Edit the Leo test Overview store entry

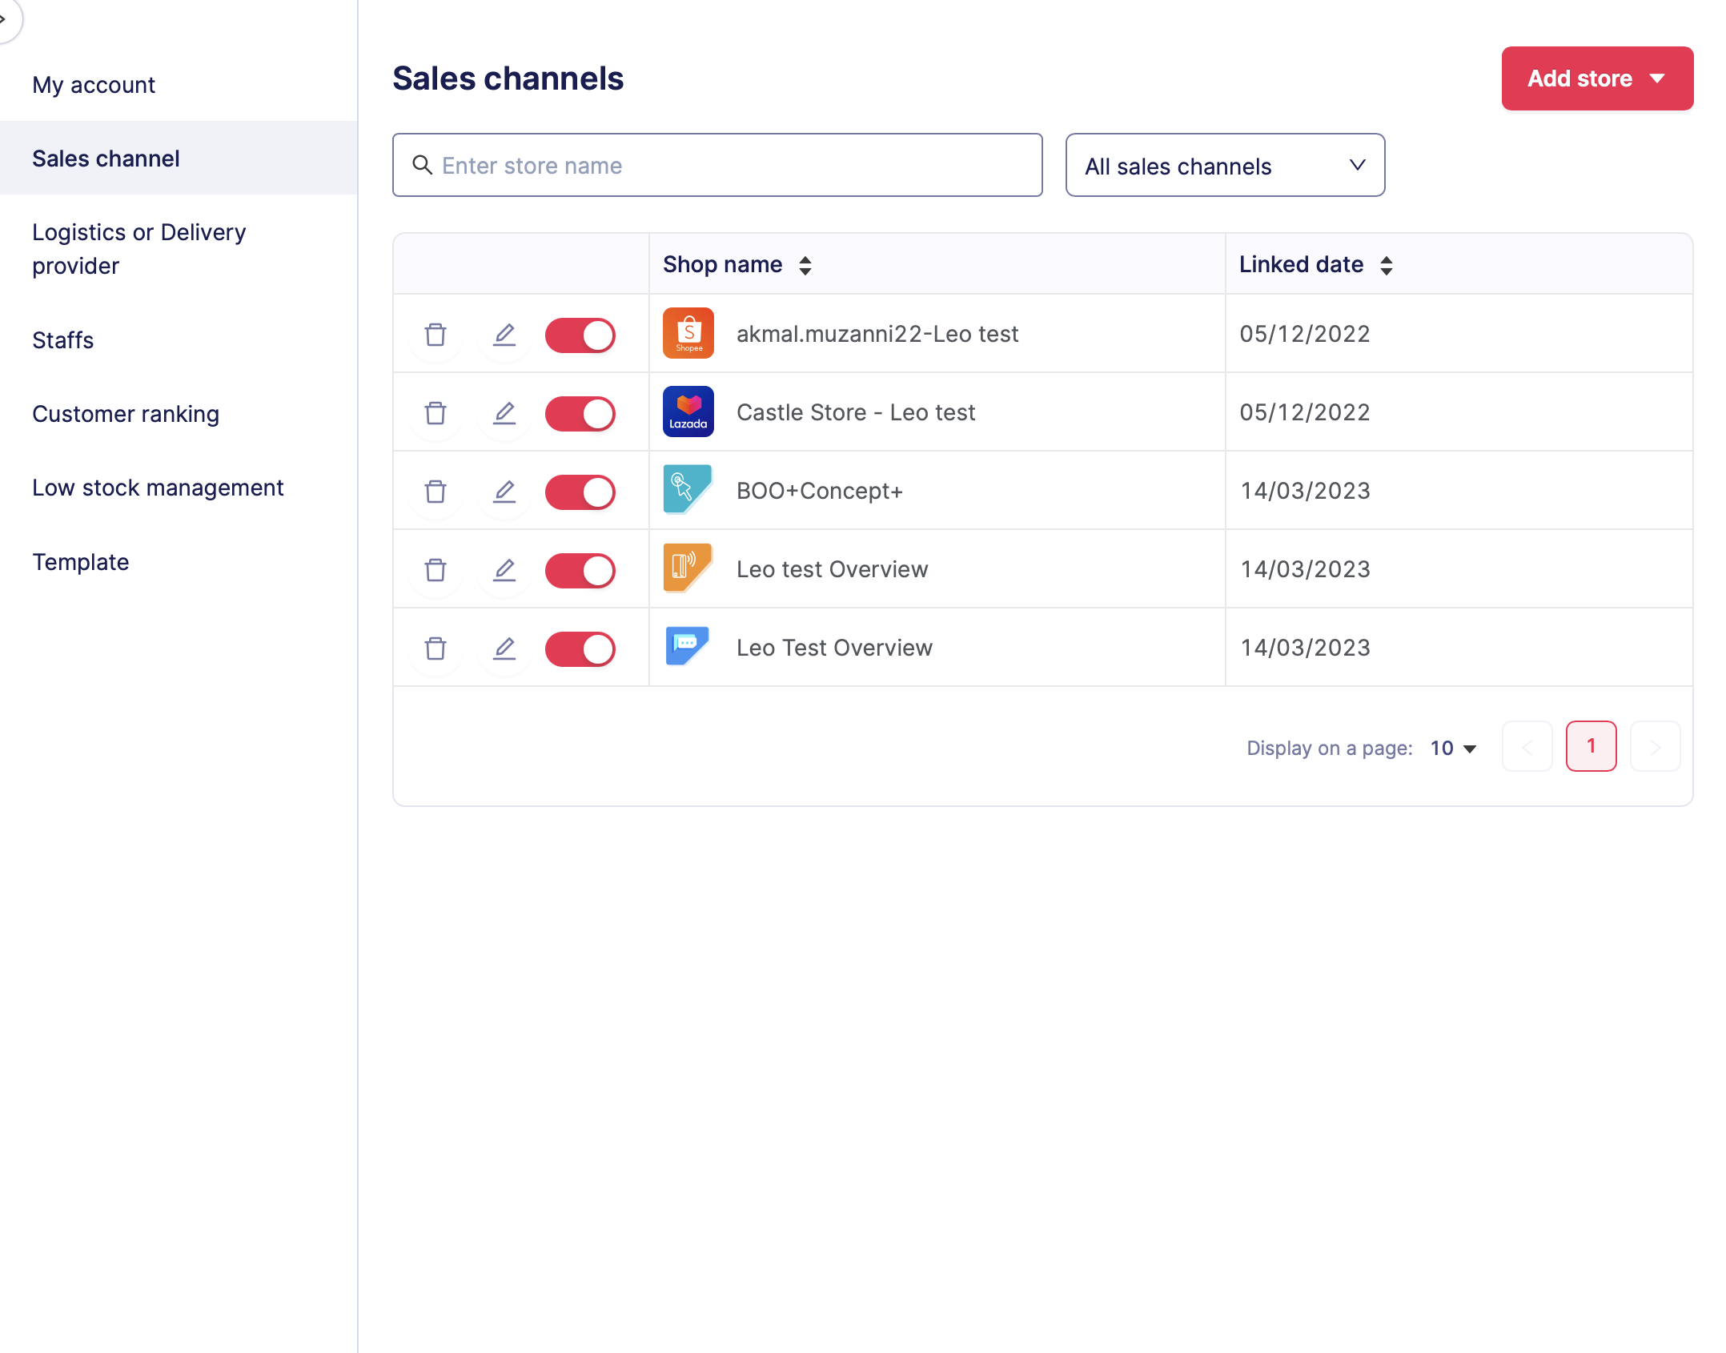point(504,570)
